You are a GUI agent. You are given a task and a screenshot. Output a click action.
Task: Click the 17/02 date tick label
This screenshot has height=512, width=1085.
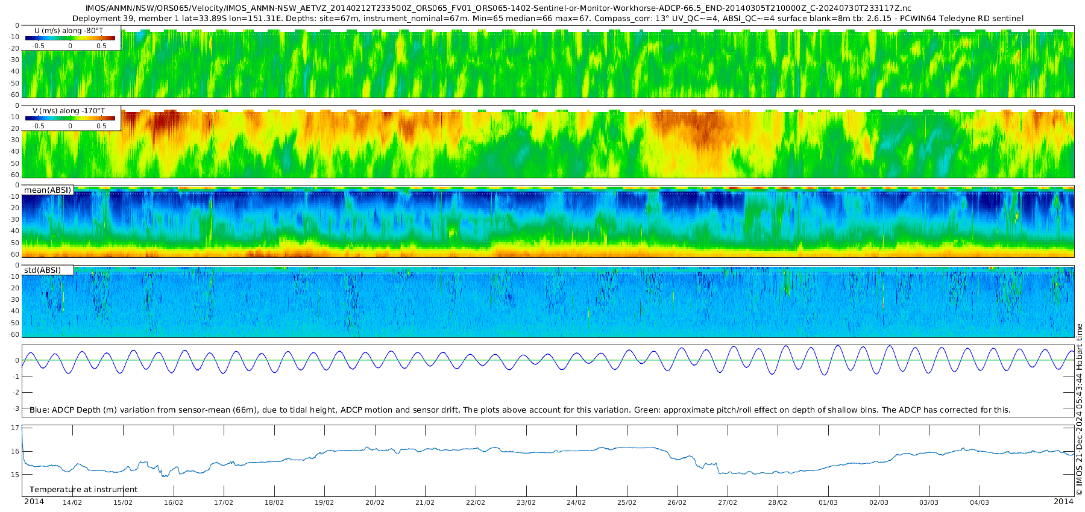(224, 502)
